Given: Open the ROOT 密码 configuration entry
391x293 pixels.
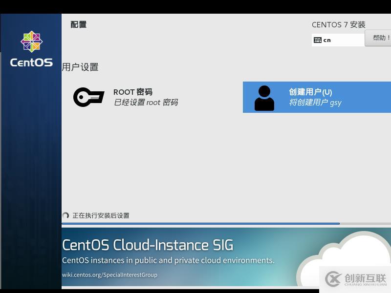Looking at the screenshot, I should 147,97.
